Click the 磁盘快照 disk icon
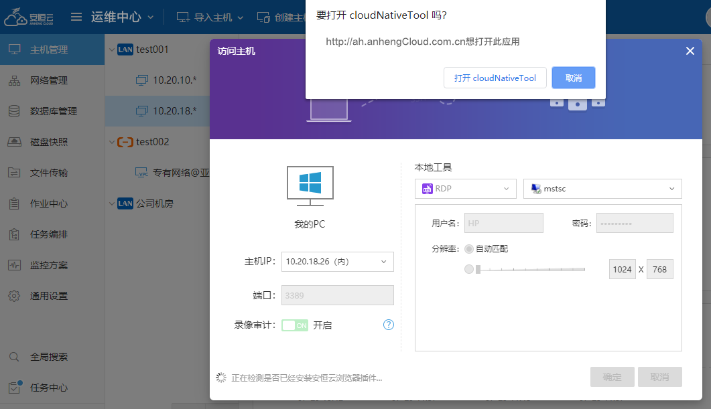Screen dimensions: 711x409 click(x=15, y=142)
